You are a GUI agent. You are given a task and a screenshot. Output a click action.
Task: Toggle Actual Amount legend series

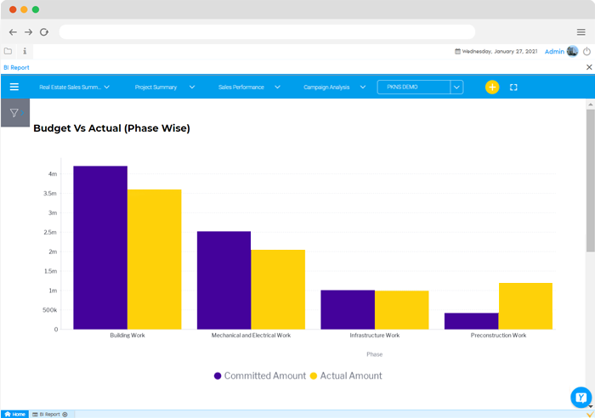click(x=346, y=376)
